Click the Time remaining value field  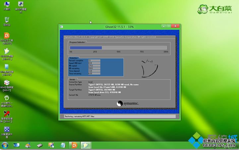(x=94, y=74)
